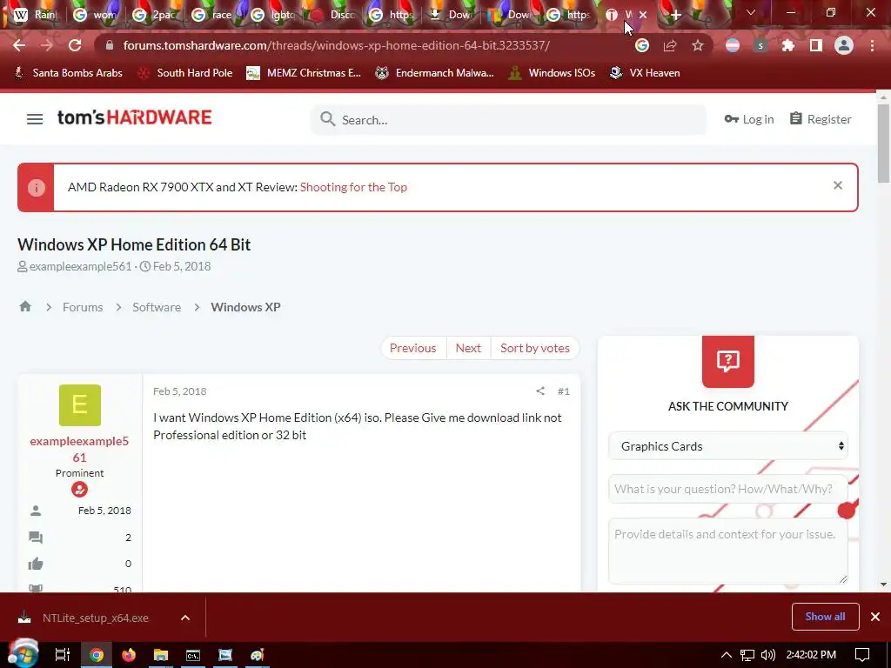
Task: Click Sort by votes button
Action: click(x=535, y=348)
